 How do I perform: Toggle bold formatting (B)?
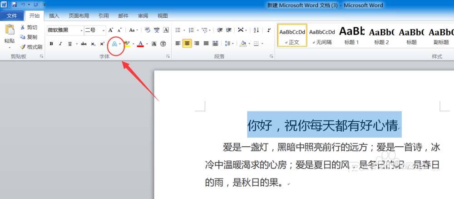51,44
